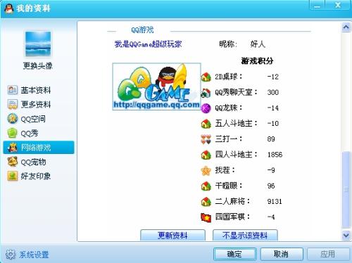The image size is (352, 263).
Task: Switch to 好友印象 section
Action: 30,176
